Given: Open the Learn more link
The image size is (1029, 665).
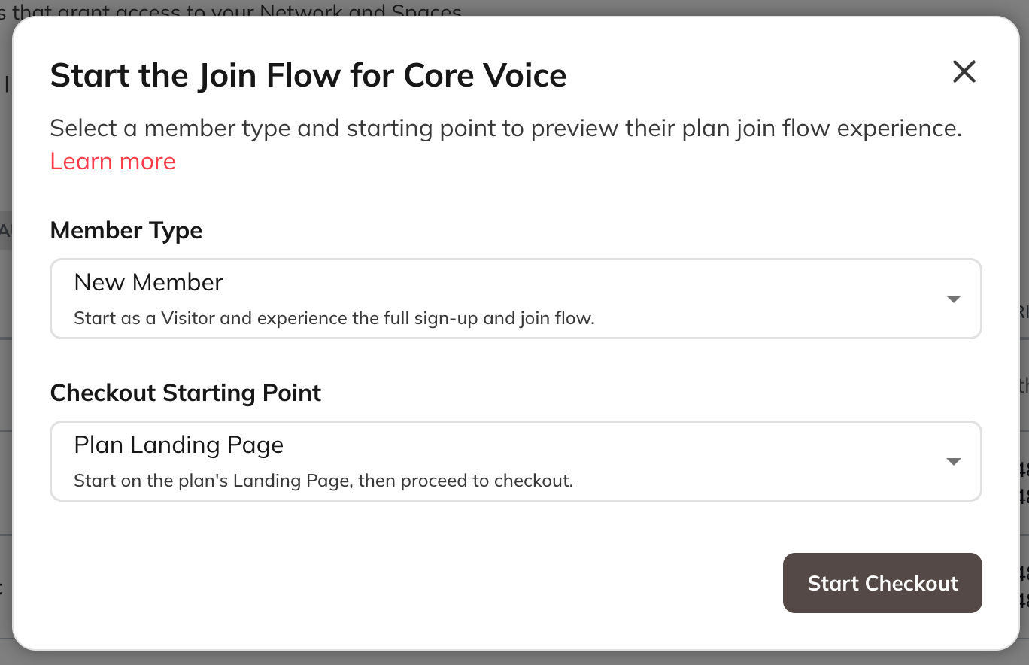Looking at the screenshot, I should click(x=113, y=161).
